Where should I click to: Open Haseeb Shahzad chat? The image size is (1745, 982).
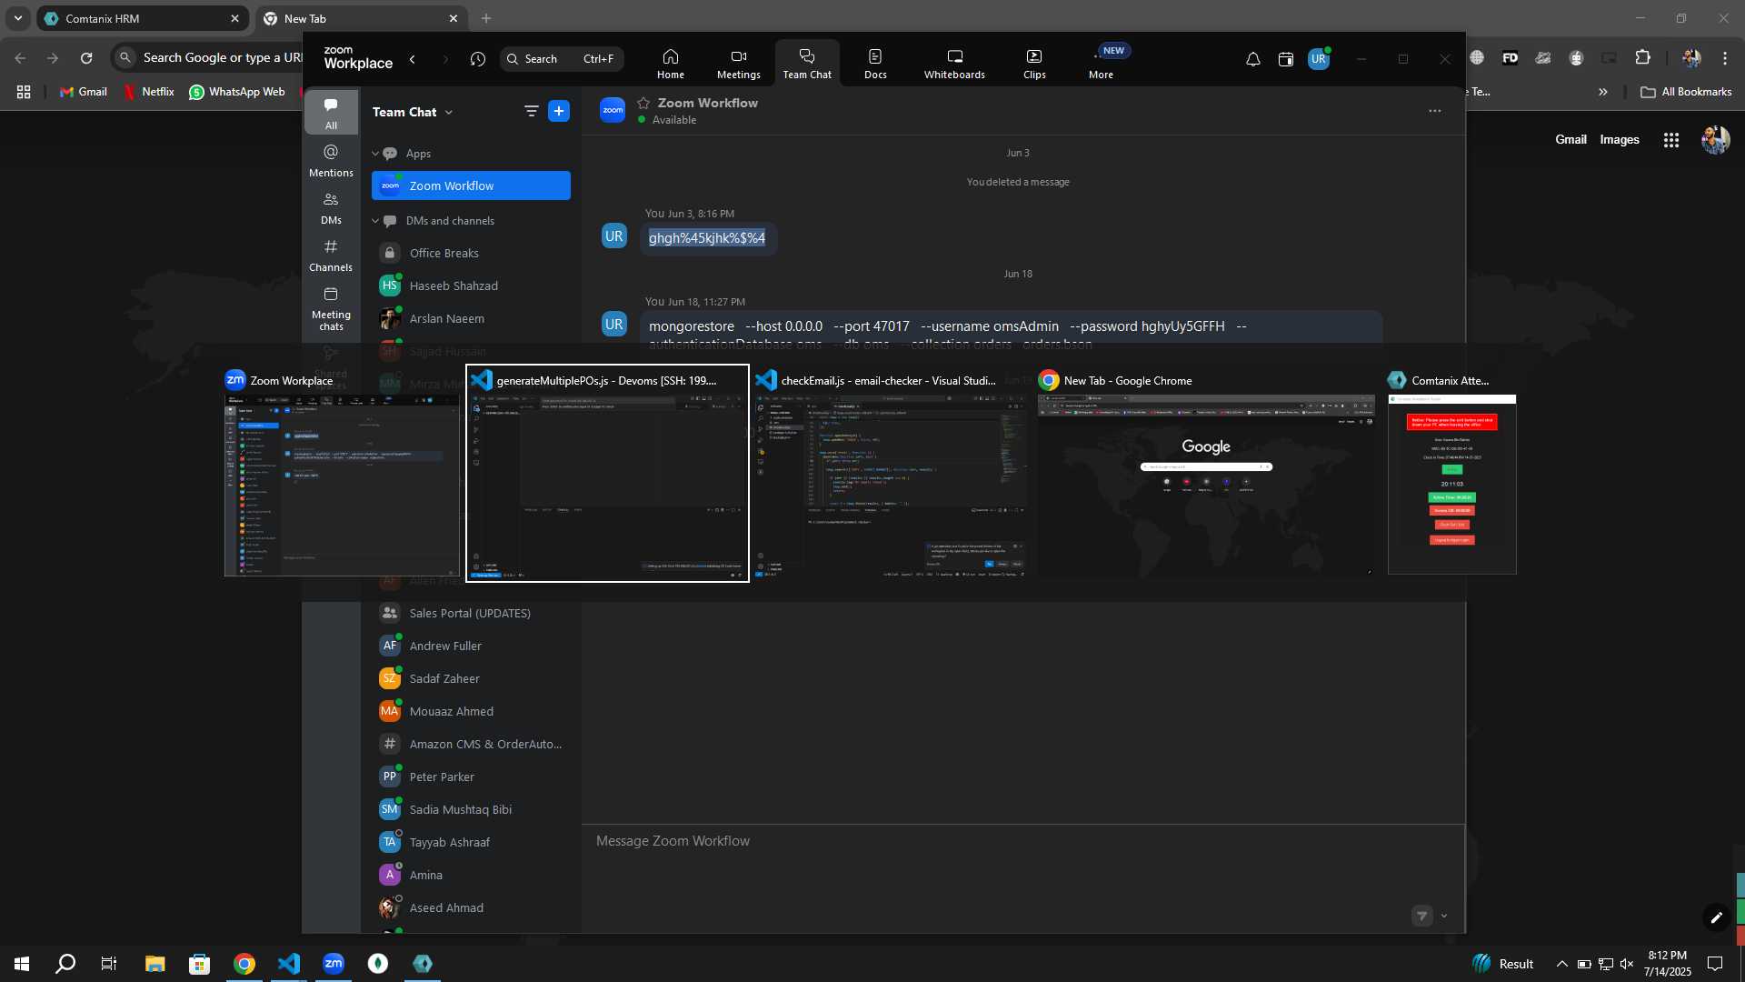tap(471, 286)
